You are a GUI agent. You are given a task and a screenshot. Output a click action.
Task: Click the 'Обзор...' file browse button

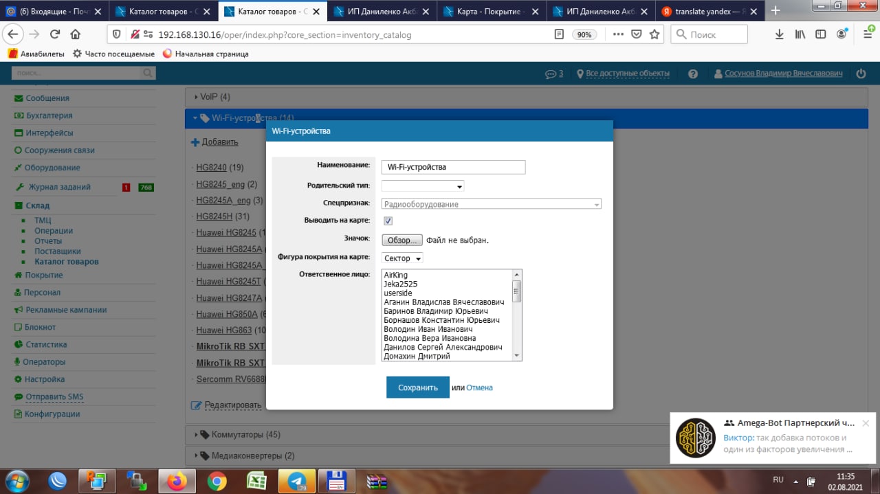pos(402,240)
